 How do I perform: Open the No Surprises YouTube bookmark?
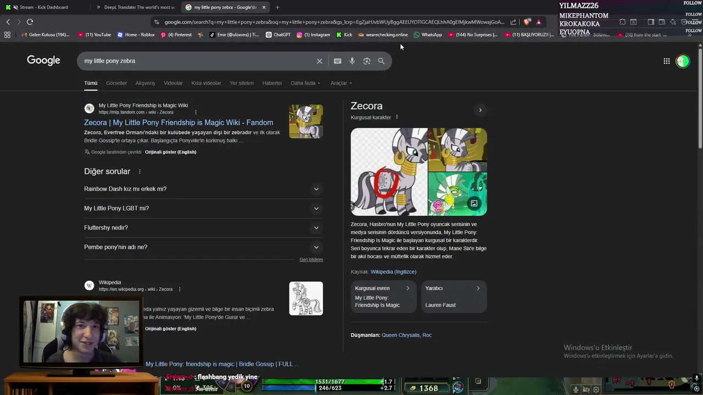473,35
